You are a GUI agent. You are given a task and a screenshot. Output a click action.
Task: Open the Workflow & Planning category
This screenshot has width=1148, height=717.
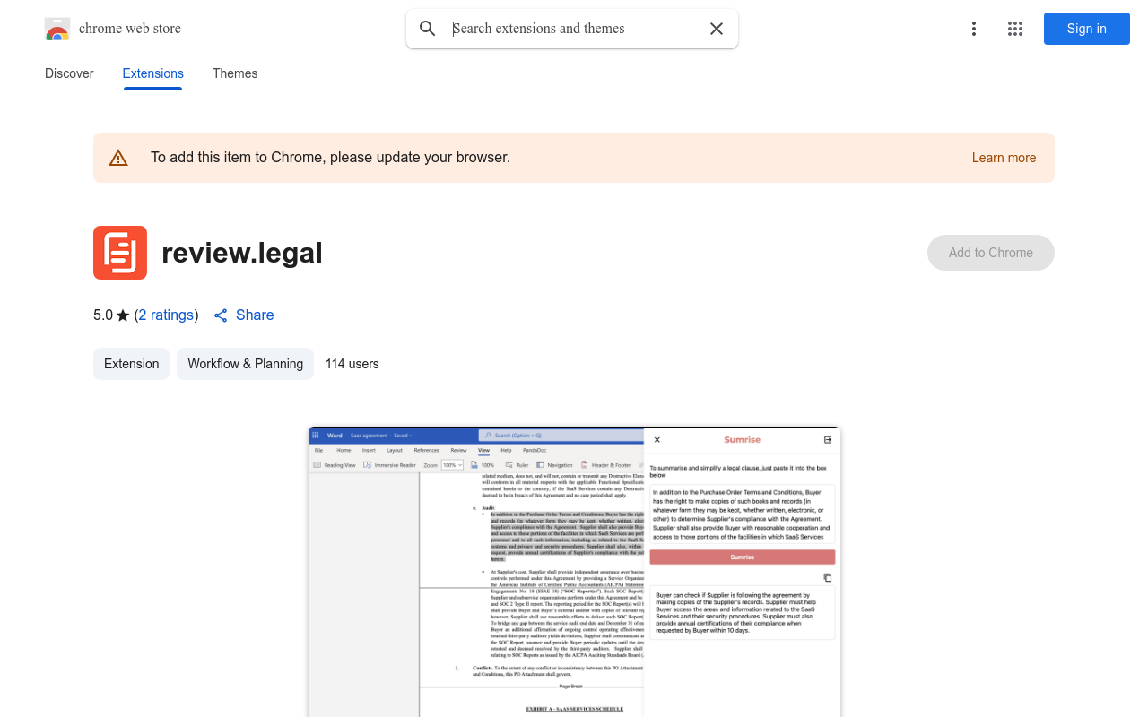coord(245,364)
